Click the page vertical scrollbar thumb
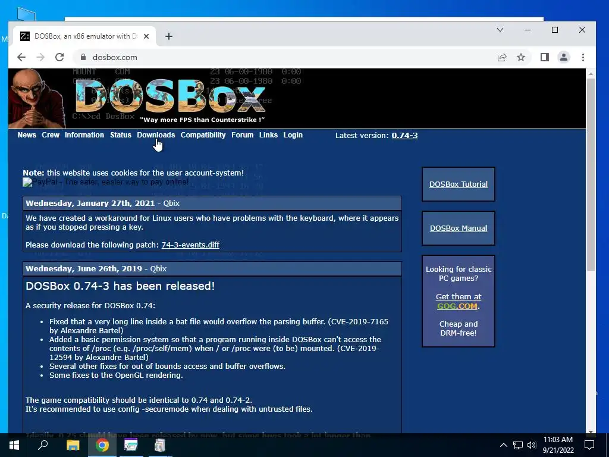 [x=591, y=174]
